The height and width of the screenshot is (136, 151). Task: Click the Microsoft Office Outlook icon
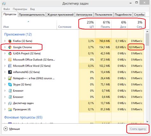click(10, 60)
